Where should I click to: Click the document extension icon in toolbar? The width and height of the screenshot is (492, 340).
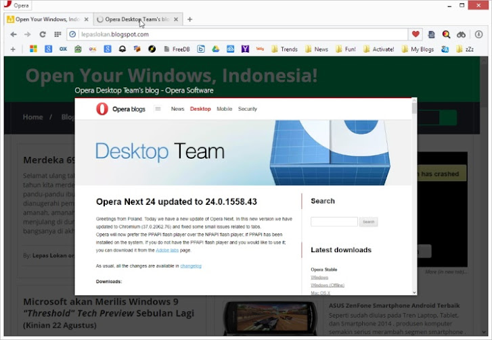click(432, 34)
